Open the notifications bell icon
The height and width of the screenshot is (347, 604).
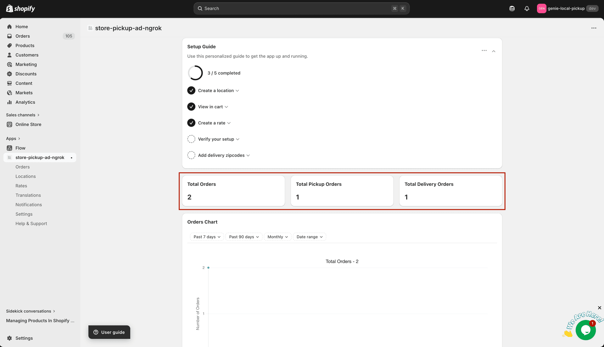[x=527, y=8]
